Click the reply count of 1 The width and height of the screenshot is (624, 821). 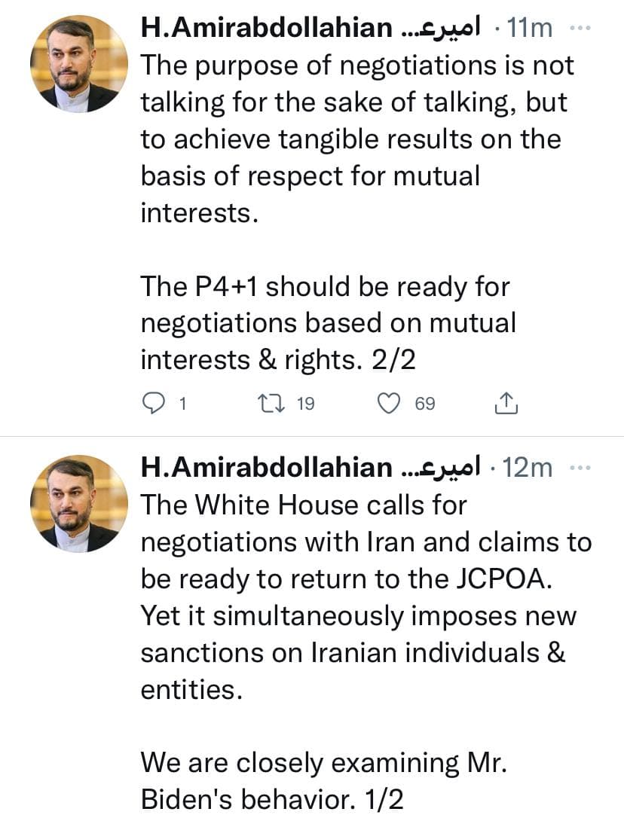[182, 404]
